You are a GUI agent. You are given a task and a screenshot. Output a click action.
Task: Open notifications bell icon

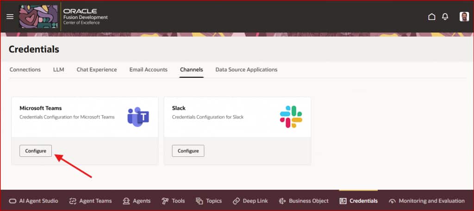445,17
